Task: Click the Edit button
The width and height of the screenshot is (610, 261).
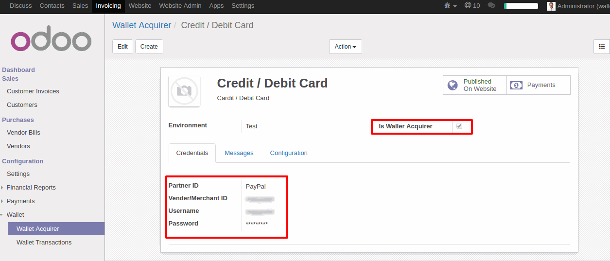Action: (x=122, y=47)
